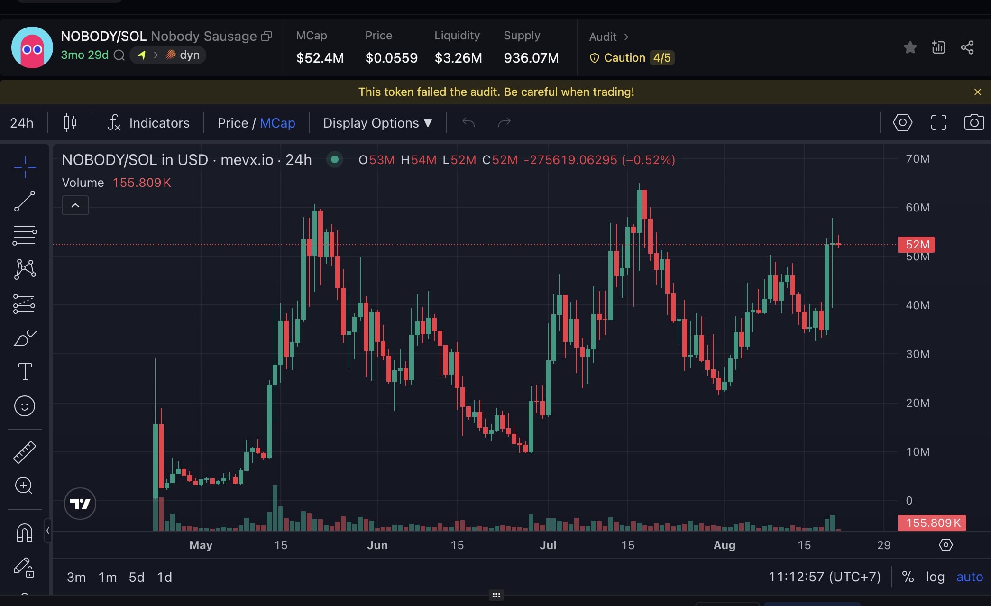Click the Supply 936.07M value
991x606 pixels.
pyautogui.click(x=531, y=58)
